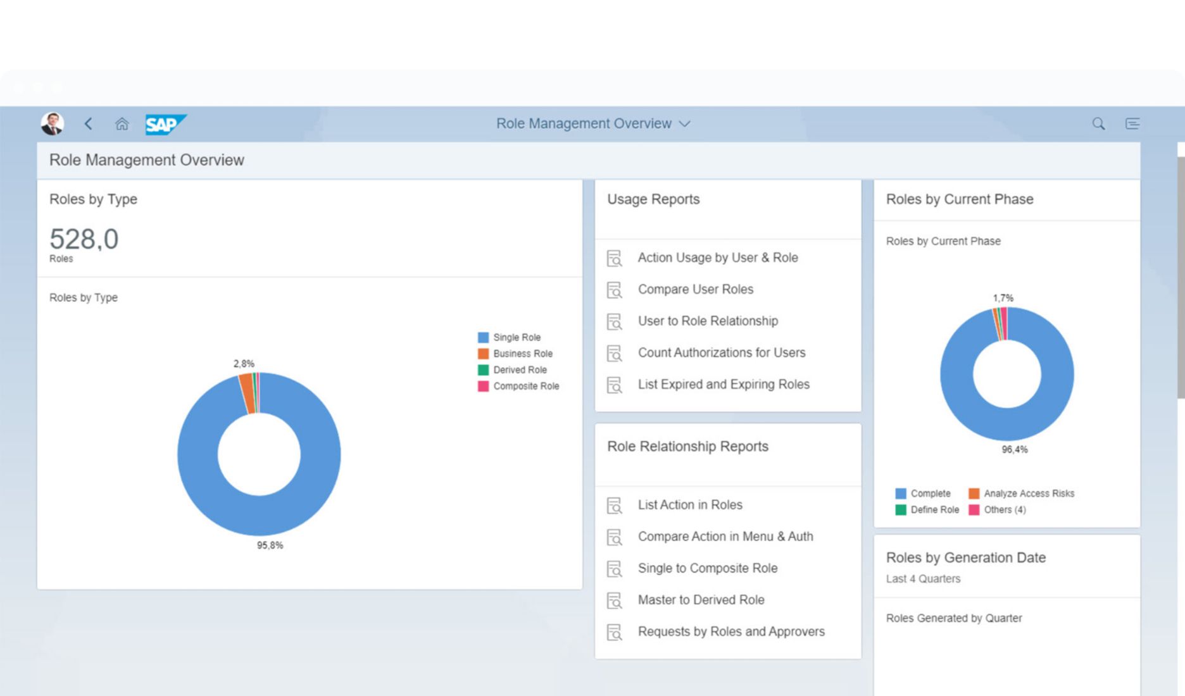This screenshot has height=696, width=1185.
Task: Go back using the back arrow
Action: tap(89, 123)
